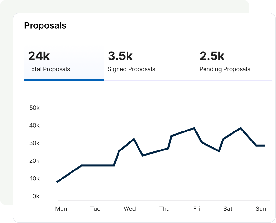Click the chart line's peak above Fri
276x223 pixels.
tap(194, 128)
